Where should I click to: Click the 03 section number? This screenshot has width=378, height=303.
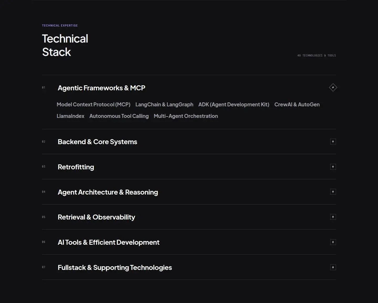[x=44, y=166]
